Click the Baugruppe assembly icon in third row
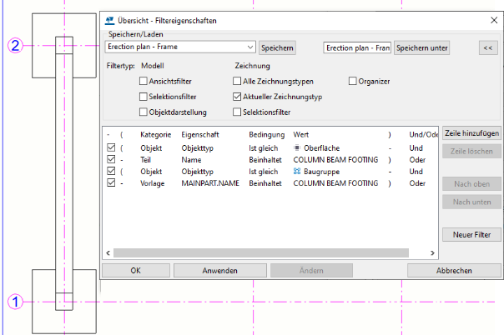Image resolution: width=504 pixels, height=335 pixels. point(297,171)
